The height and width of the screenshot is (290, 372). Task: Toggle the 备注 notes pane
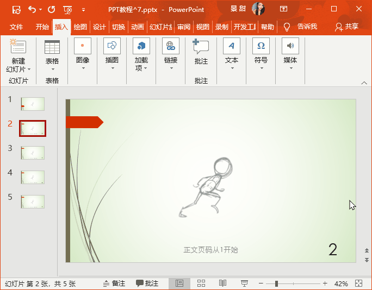(x=114, y=283)
